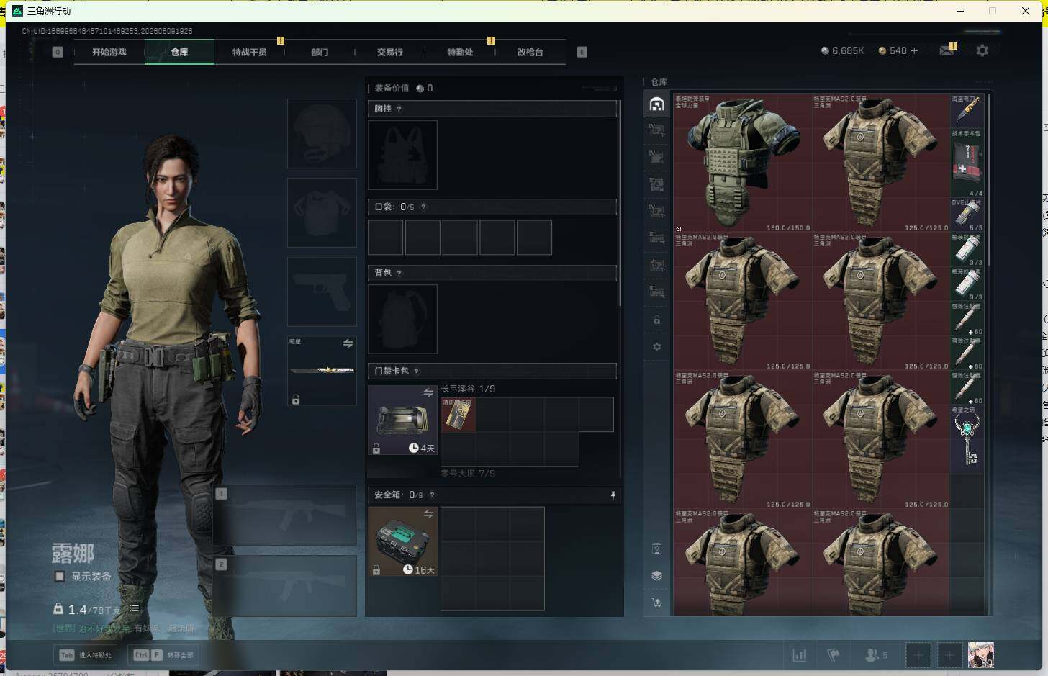Expand the weight details list icon

[135, 609]
